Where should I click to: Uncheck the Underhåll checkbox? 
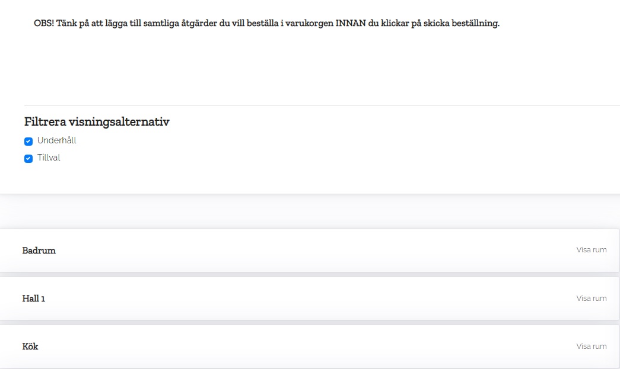[28, 142]
